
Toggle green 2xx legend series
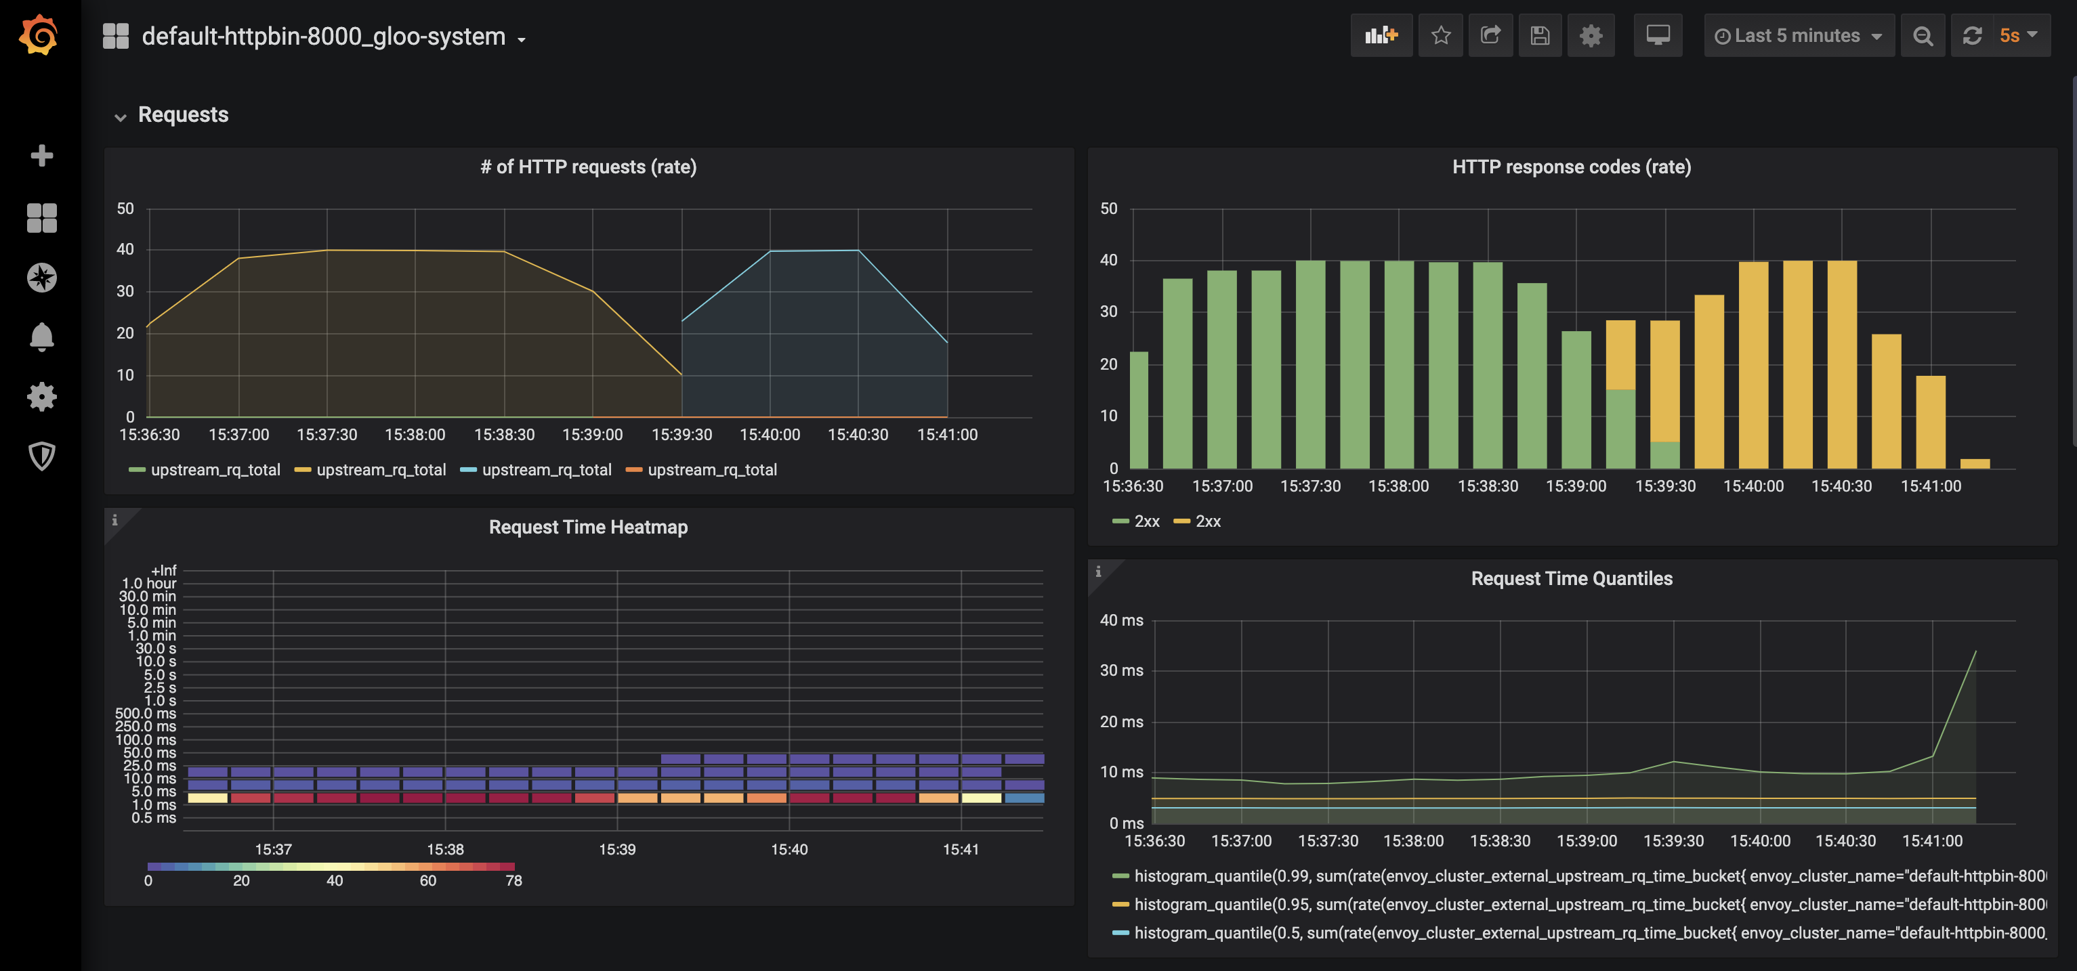(x=1146, y=521)
